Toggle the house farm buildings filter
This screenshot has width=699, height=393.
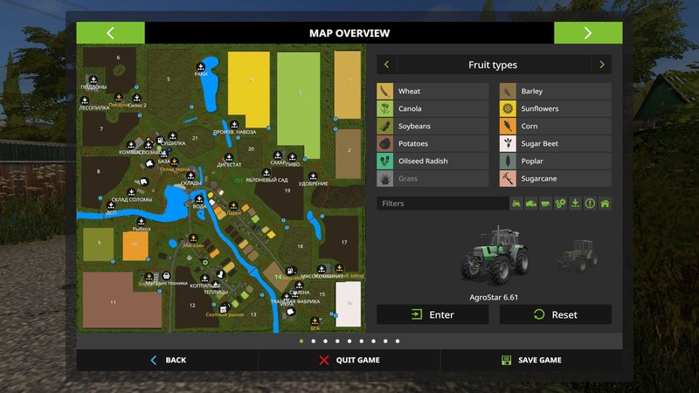click(x=605, y=203)
